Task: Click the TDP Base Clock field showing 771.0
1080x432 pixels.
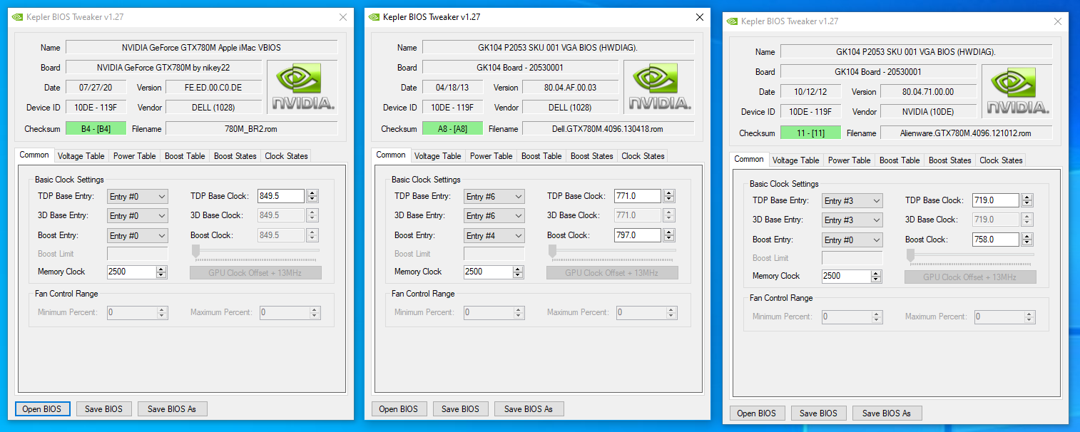Action: click(x=638, y=196)
